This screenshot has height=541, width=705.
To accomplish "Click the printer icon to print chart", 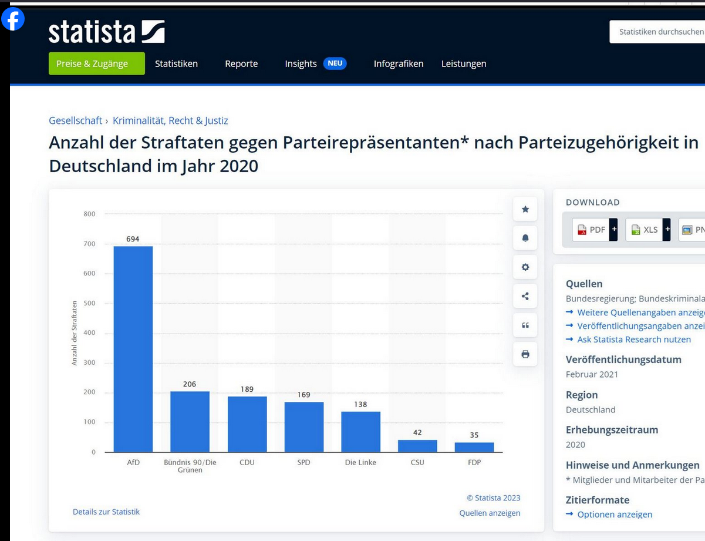I will click(x=525, y=354).
